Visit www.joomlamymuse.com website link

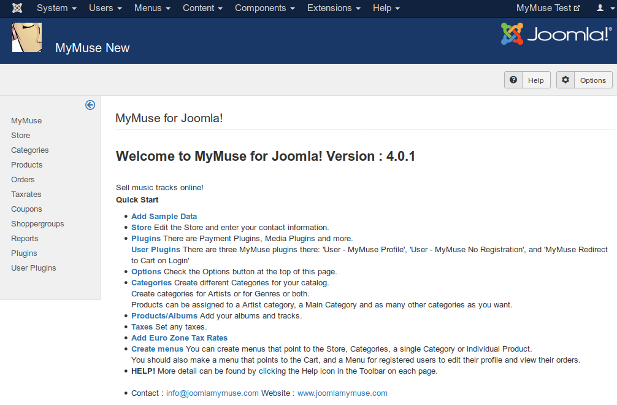click(342, 393)
